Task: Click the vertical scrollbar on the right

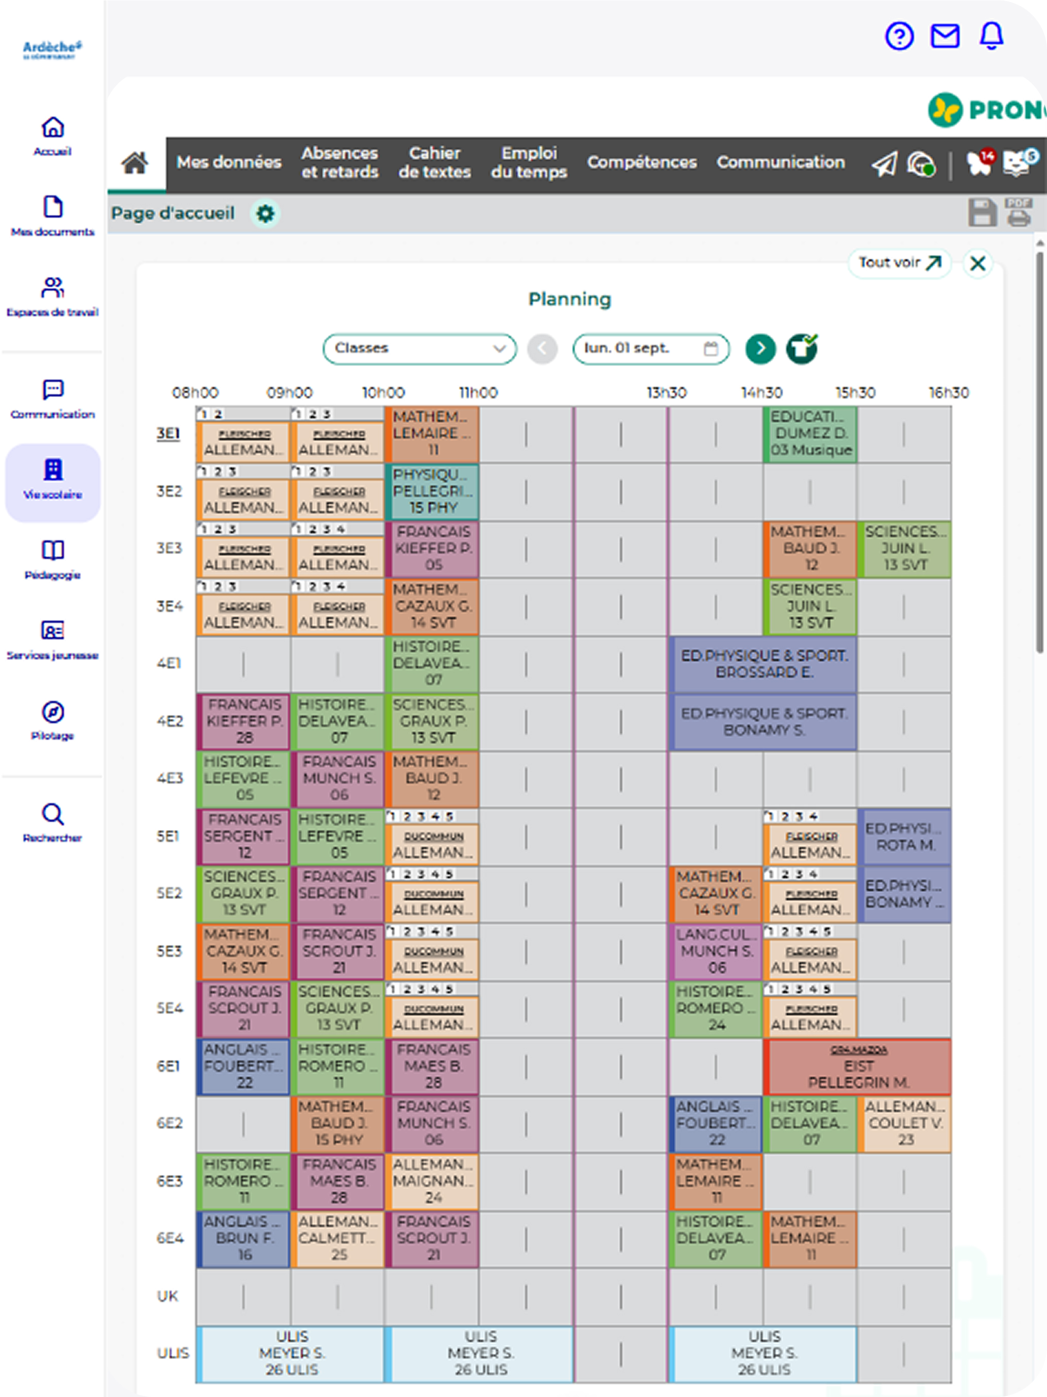Action: 1039,452
